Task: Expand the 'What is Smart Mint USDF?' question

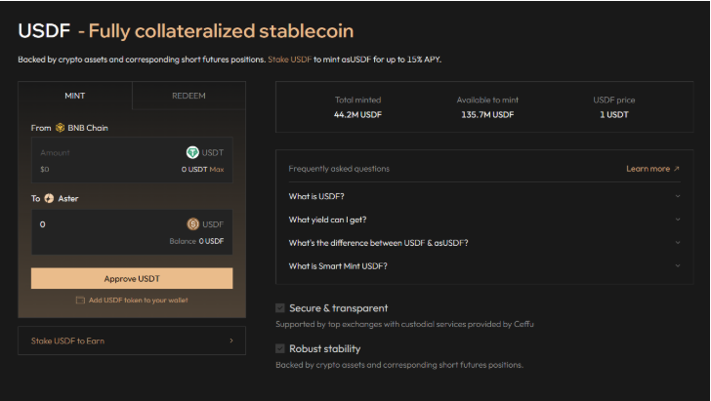Action: pyautogui.click(x=677, y=266)
